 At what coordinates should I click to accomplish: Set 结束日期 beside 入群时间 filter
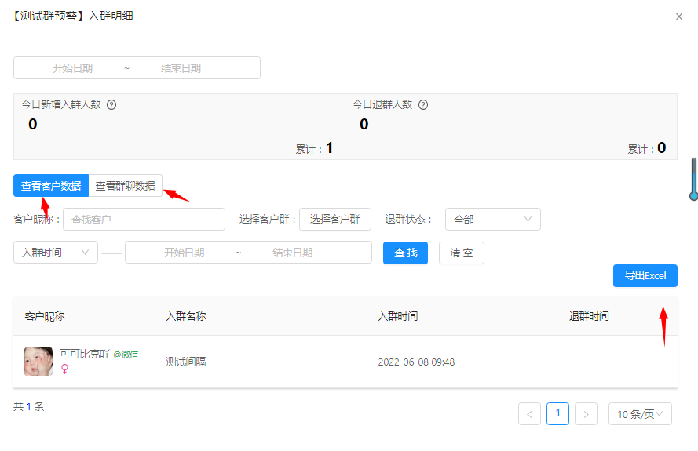[x=292, y=253]
